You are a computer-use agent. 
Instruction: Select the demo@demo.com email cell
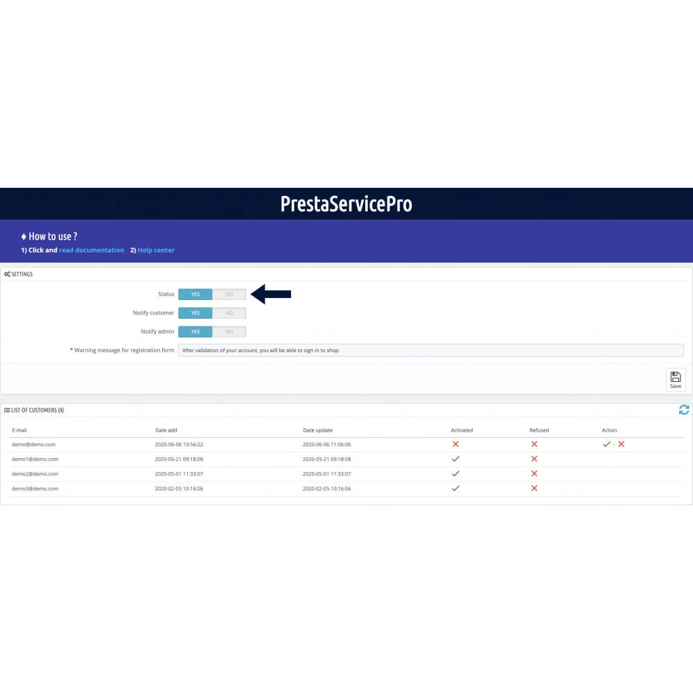(x=33, y=444)
